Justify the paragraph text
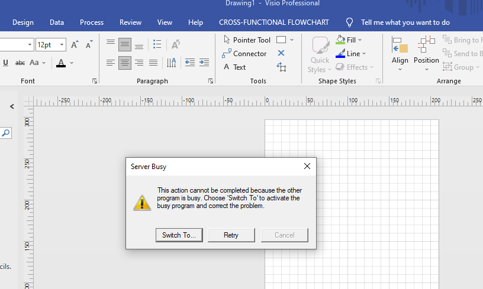 153,63
